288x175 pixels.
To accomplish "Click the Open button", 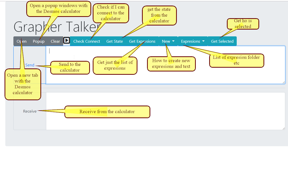I will tap(21, 41).
